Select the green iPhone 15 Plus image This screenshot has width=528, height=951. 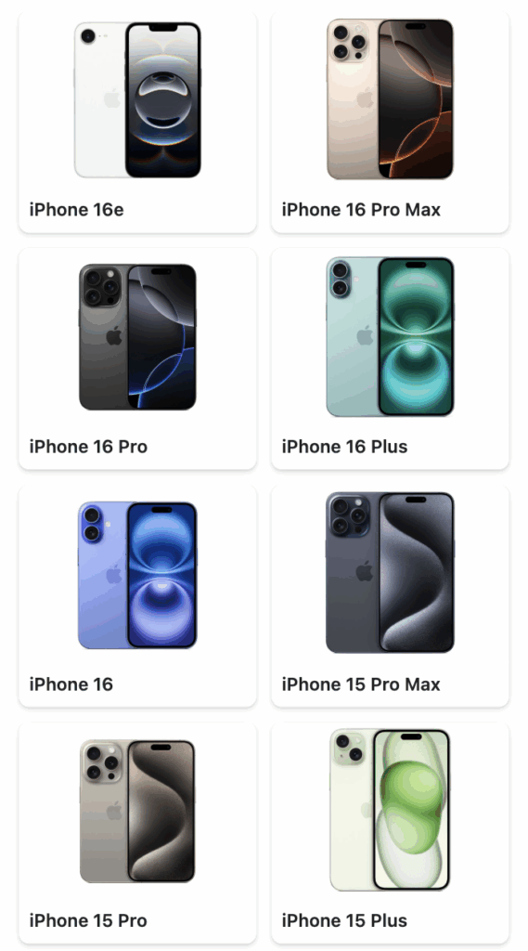click(390, 810)
